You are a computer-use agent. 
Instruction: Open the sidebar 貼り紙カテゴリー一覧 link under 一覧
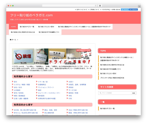[x=107, y=108]
